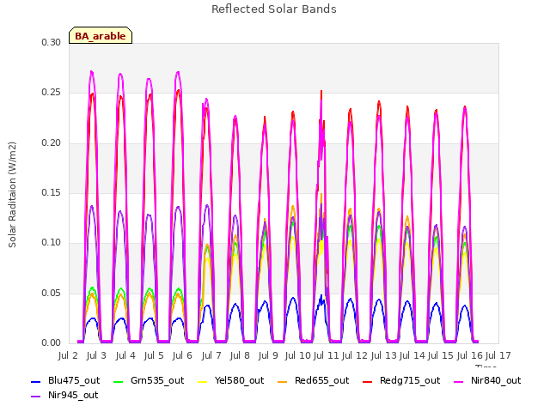Click the Jul 13 x-axis label

[x=383, y=356]
